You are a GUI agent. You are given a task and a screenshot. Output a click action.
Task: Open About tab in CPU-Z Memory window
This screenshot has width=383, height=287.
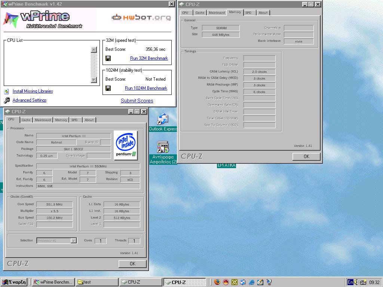(x=263, y=13)
